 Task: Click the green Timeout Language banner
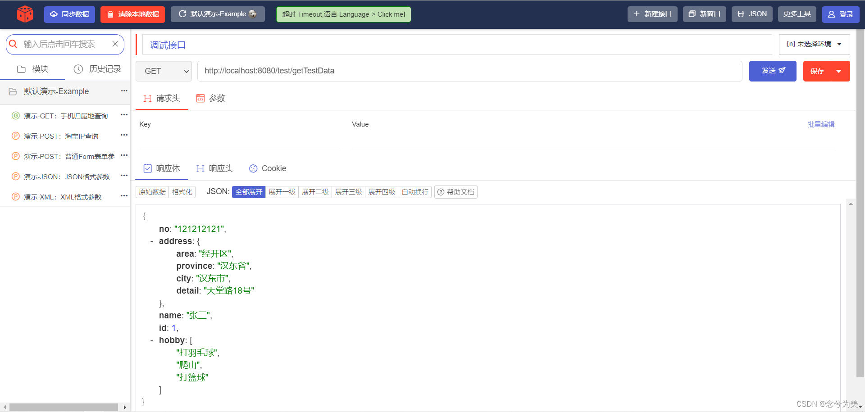point(344,14)
